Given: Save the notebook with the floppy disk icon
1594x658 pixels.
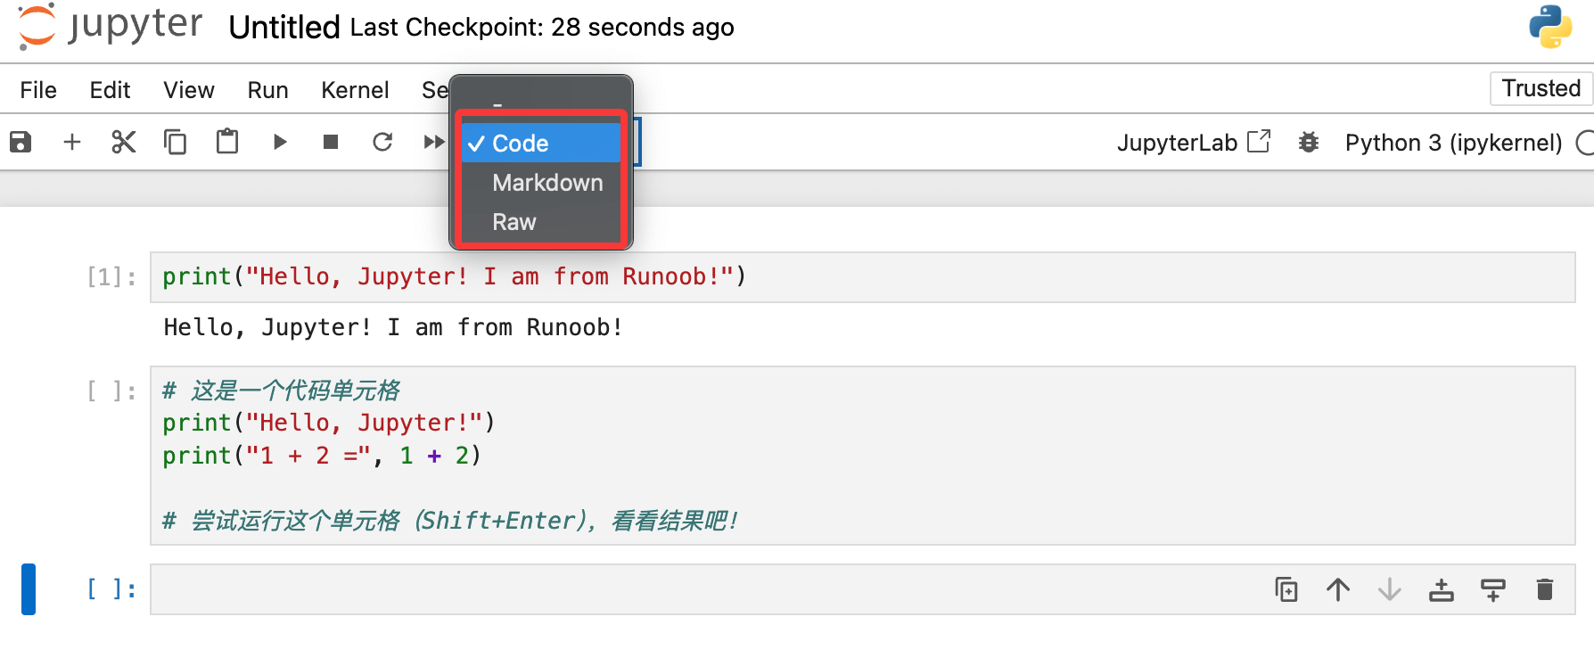Looking at the screenshot, I should 21,142.
